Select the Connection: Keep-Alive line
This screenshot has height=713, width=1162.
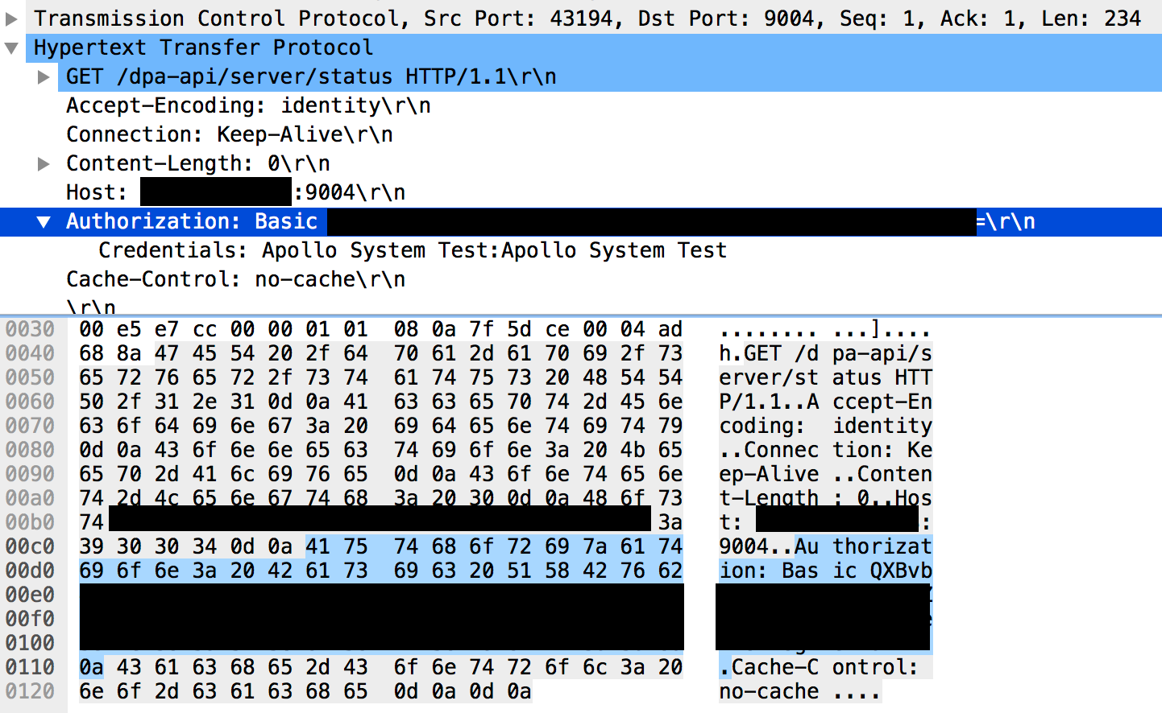click(x=230, y=135)
